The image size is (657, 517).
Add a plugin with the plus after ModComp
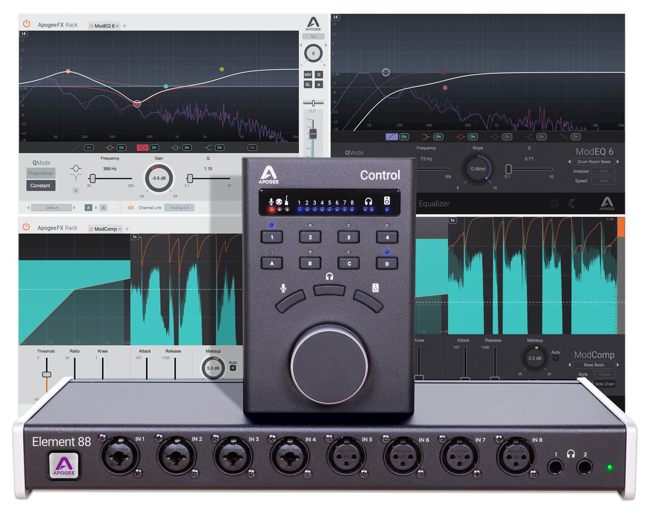tap(127, 229)
